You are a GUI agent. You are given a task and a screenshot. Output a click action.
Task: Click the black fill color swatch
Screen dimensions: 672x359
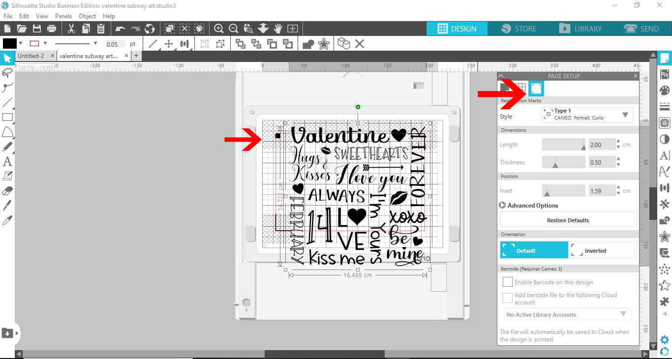pyautogui.click(x=9, y=44)
